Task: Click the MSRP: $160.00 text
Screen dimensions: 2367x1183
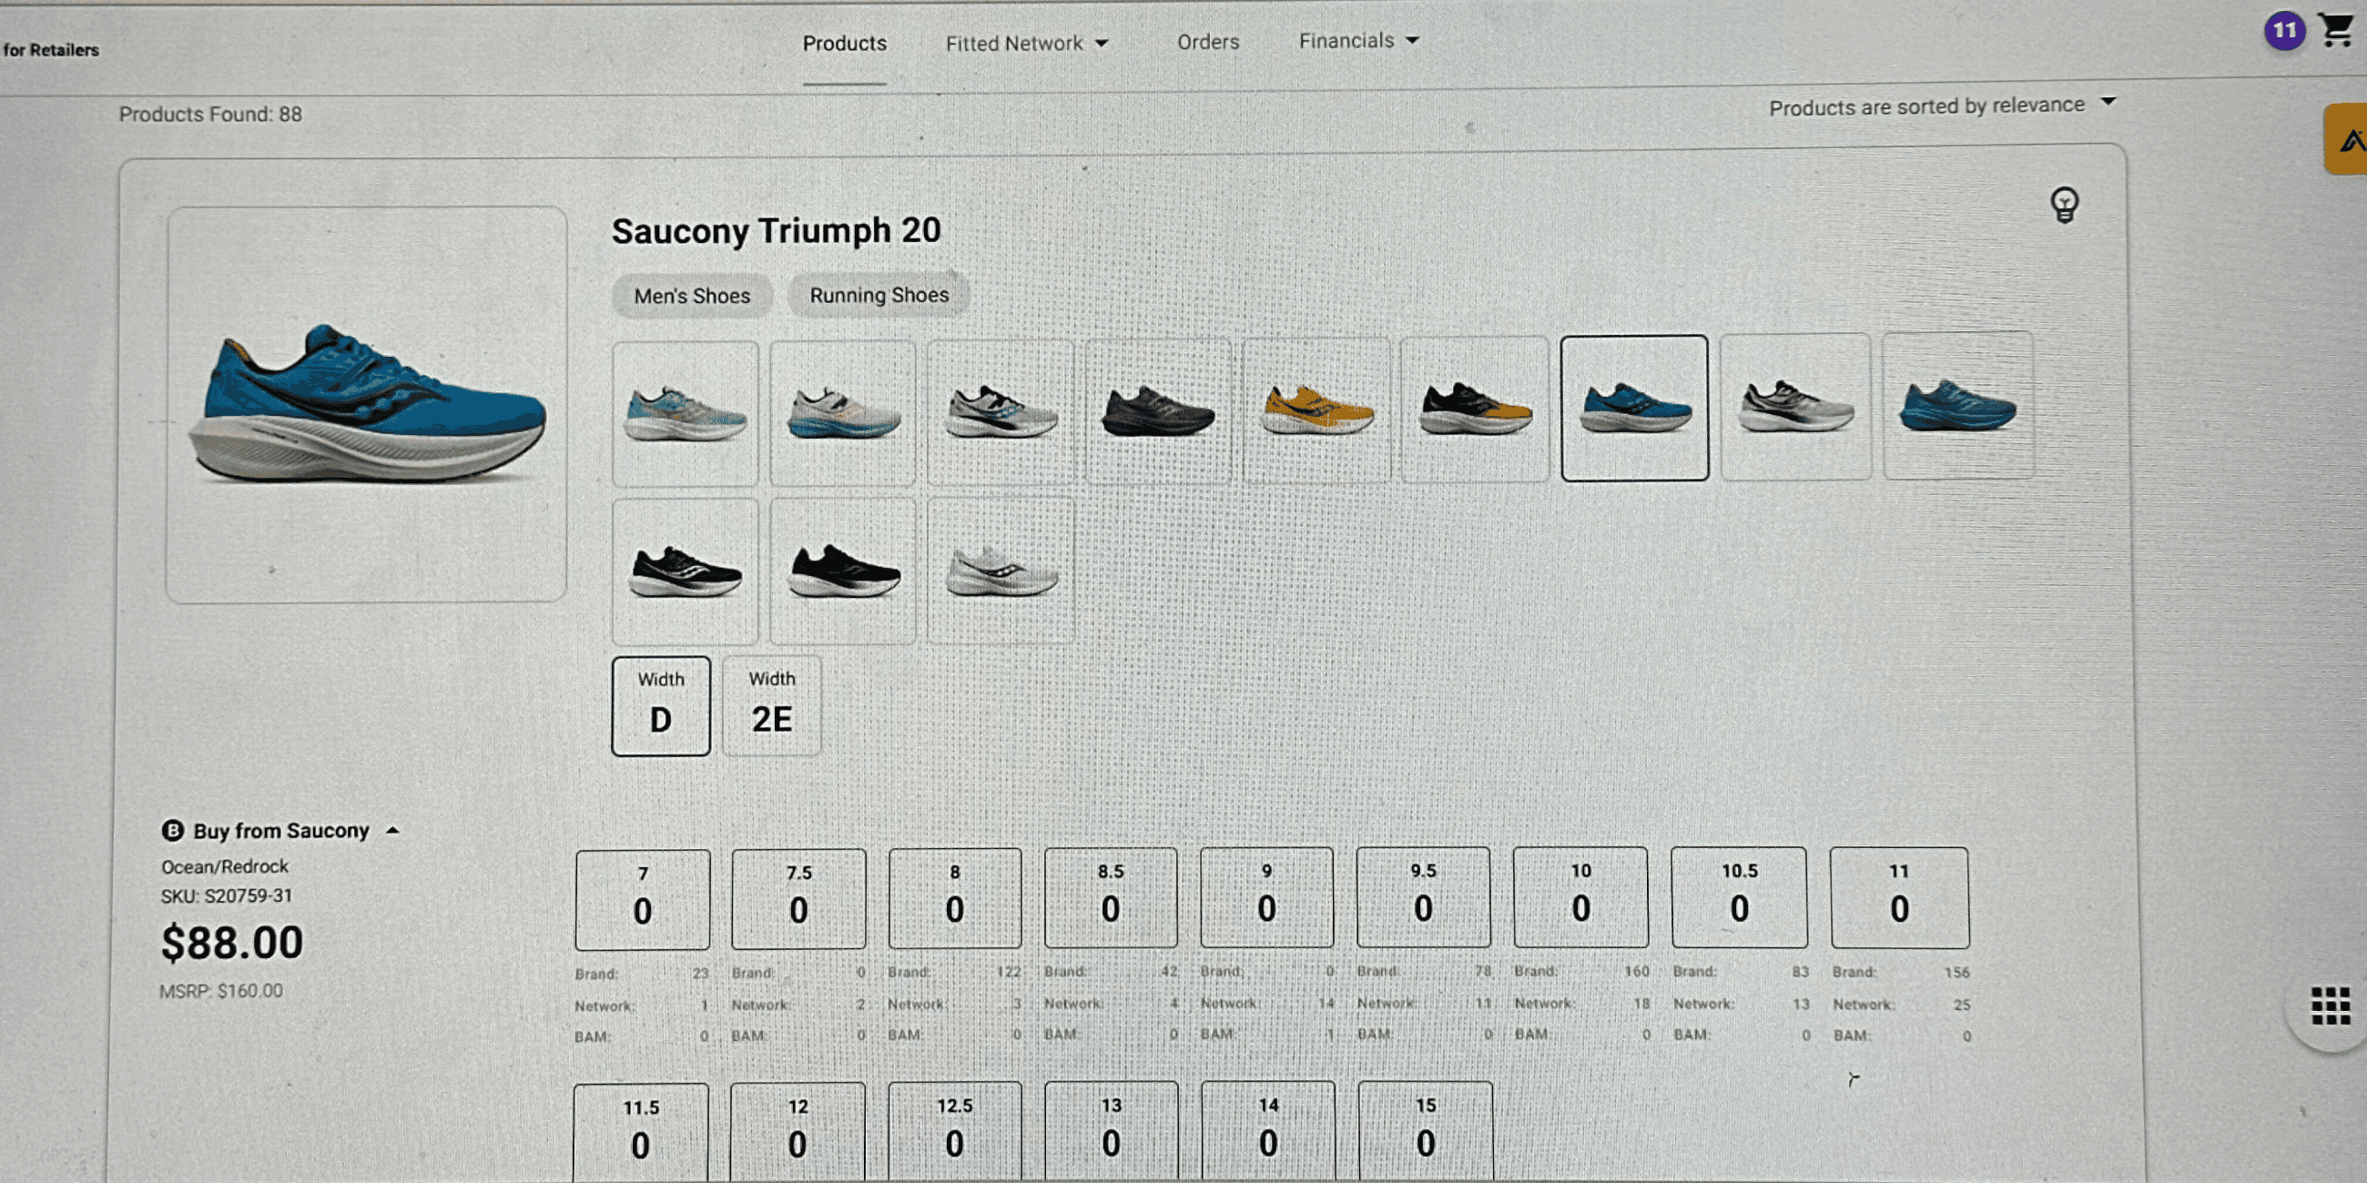Action: pos(221,991)
